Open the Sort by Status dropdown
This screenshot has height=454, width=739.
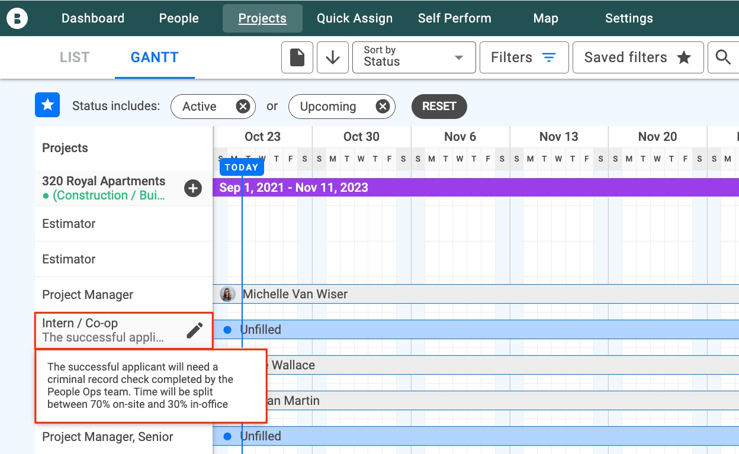[x=414, y=57]
